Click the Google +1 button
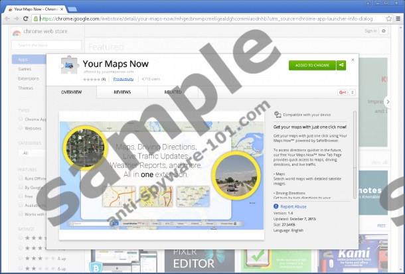 (343, 92)
